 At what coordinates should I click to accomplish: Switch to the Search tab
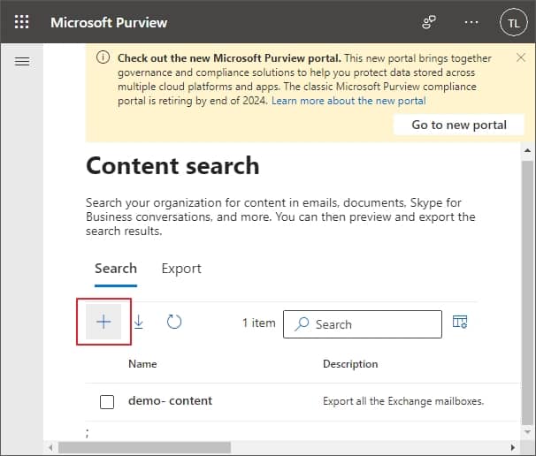(116, 269)
